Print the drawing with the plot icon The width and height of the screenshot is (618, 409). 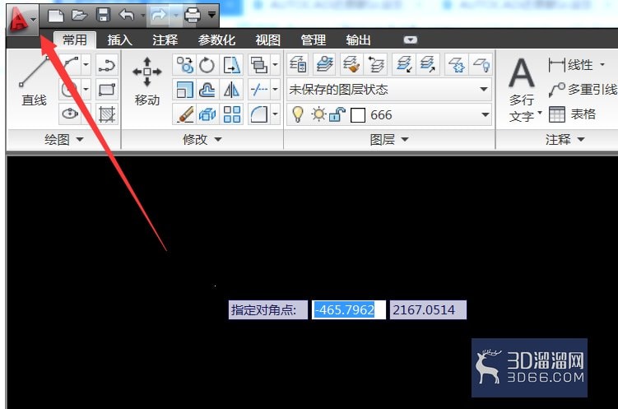193,16
